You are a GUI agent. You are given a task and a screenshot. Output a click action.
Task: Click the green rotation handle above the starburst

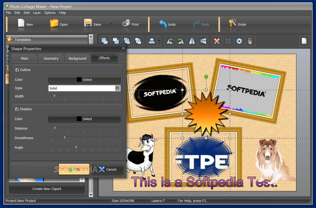click(x=206, y=76)
